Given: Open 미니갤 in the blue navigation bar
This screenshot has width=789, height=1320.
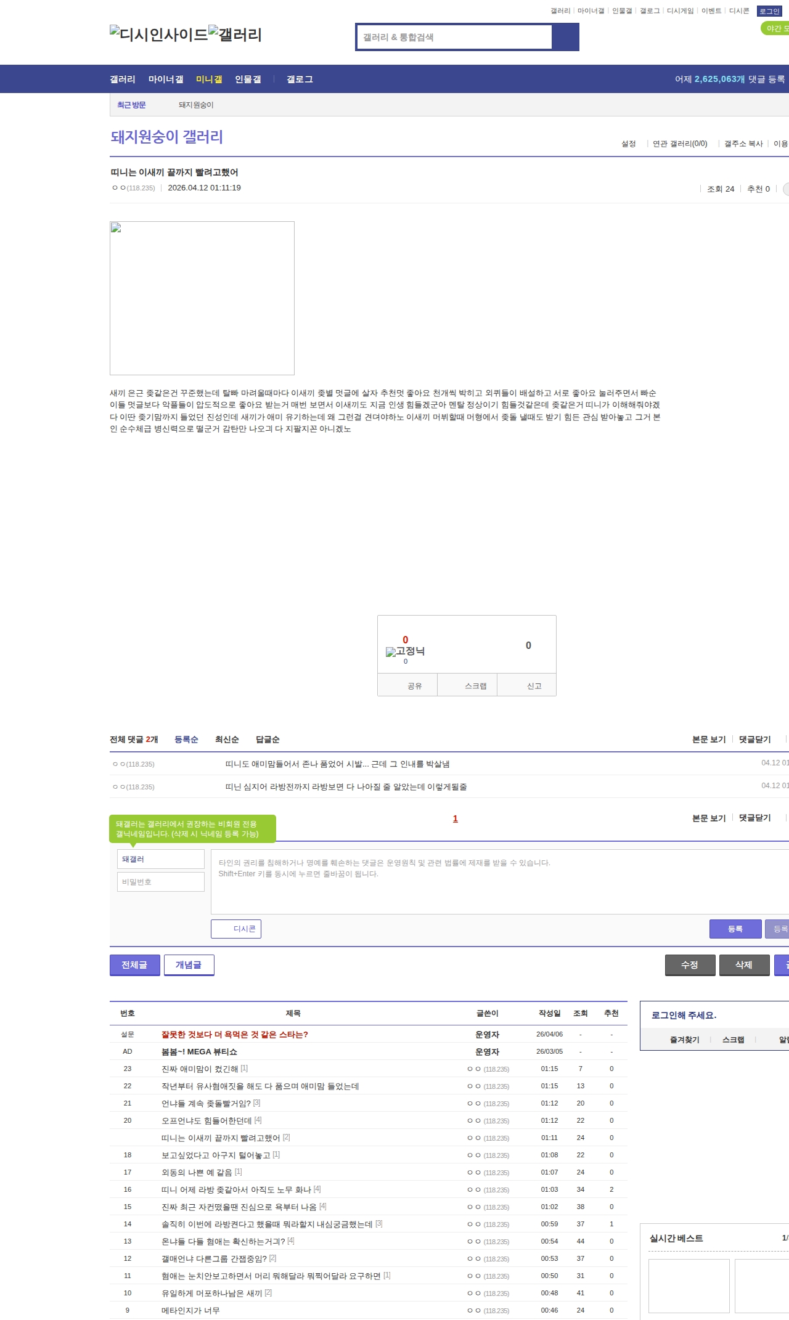Looking at the screenshot, I should pyautogui.click(x=209, y=79).
